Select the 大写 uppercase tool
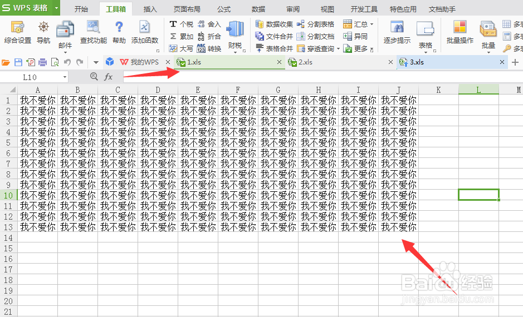Viewport: 523px width, 317px height. pos(182,48)
